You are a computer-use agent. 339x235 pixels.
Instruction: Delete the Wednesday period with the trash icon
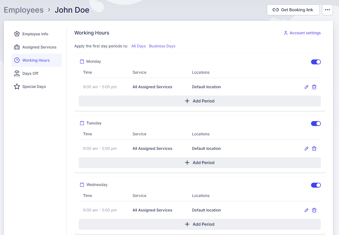click(314, 210)
